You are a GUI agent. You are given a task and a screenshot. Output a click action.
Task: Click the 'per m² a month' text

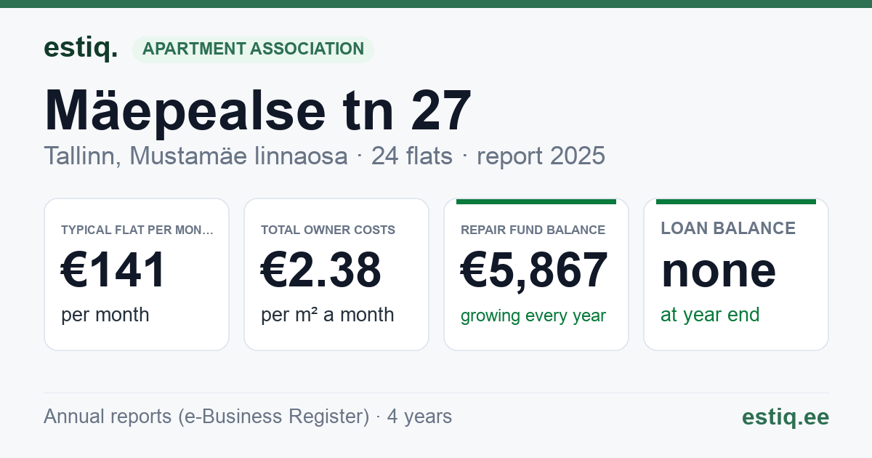click(327, 315)
